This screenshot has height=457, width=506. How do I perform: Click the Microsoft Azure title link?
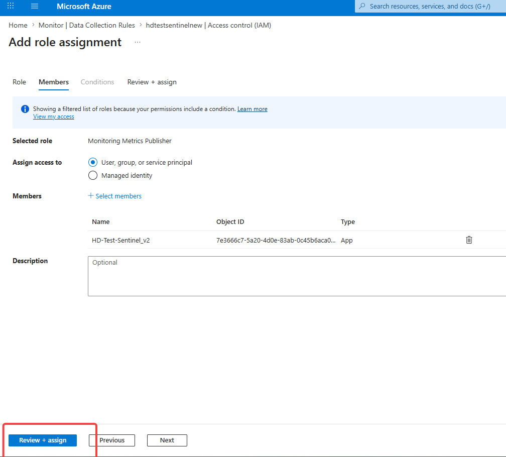coord(84,7)
